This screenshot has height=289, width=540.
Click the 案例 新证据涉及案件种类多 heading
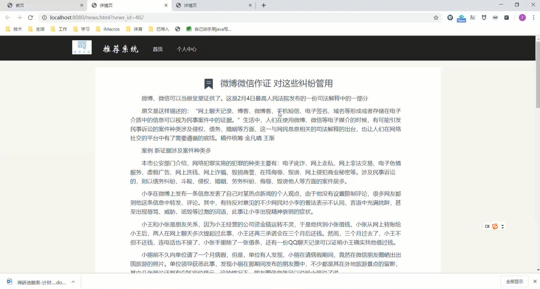[176, 151]
